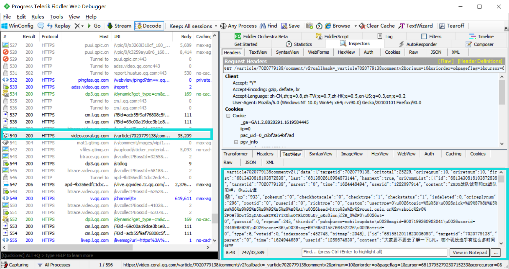Image resolution: width=509 pixels, height=269 pixels.
Task: Open the AutoResponder tab
Action: (418, 44)
